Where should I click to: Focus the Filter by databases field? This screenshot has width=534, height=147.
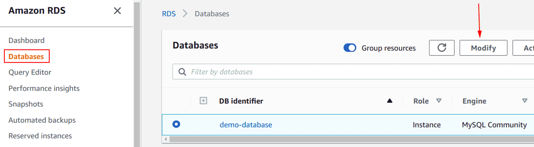(353, 72)
